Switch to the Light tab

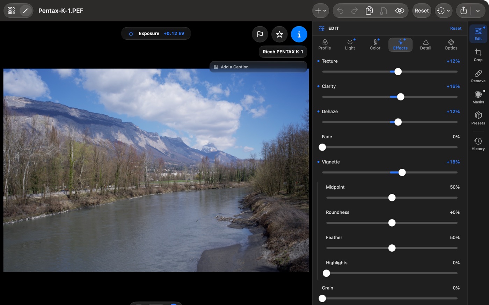350,45
